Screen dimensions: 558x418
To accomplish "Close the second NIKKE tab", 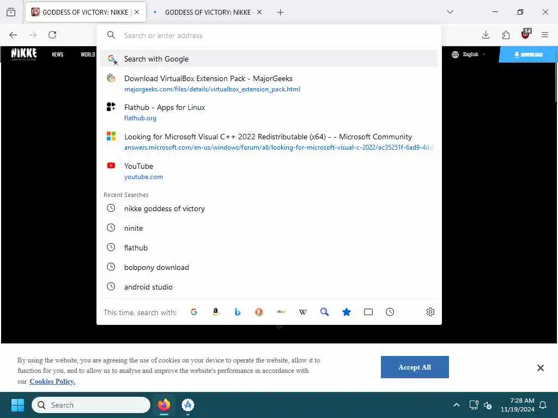I will tap(259, 12).
